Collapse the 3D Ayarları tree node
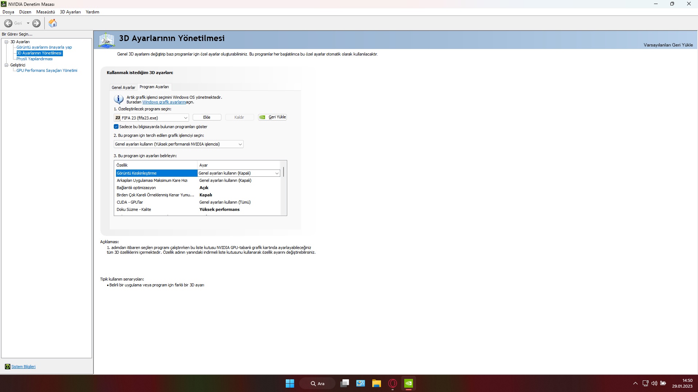This screenshot has width=698, height=392. click(6, 42)
